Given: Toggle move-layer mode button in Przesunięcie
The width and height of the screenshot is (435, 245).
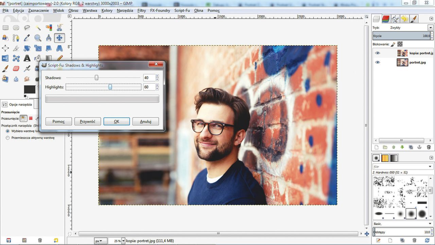Looking at the screenshot, I should tap(23, 118).
